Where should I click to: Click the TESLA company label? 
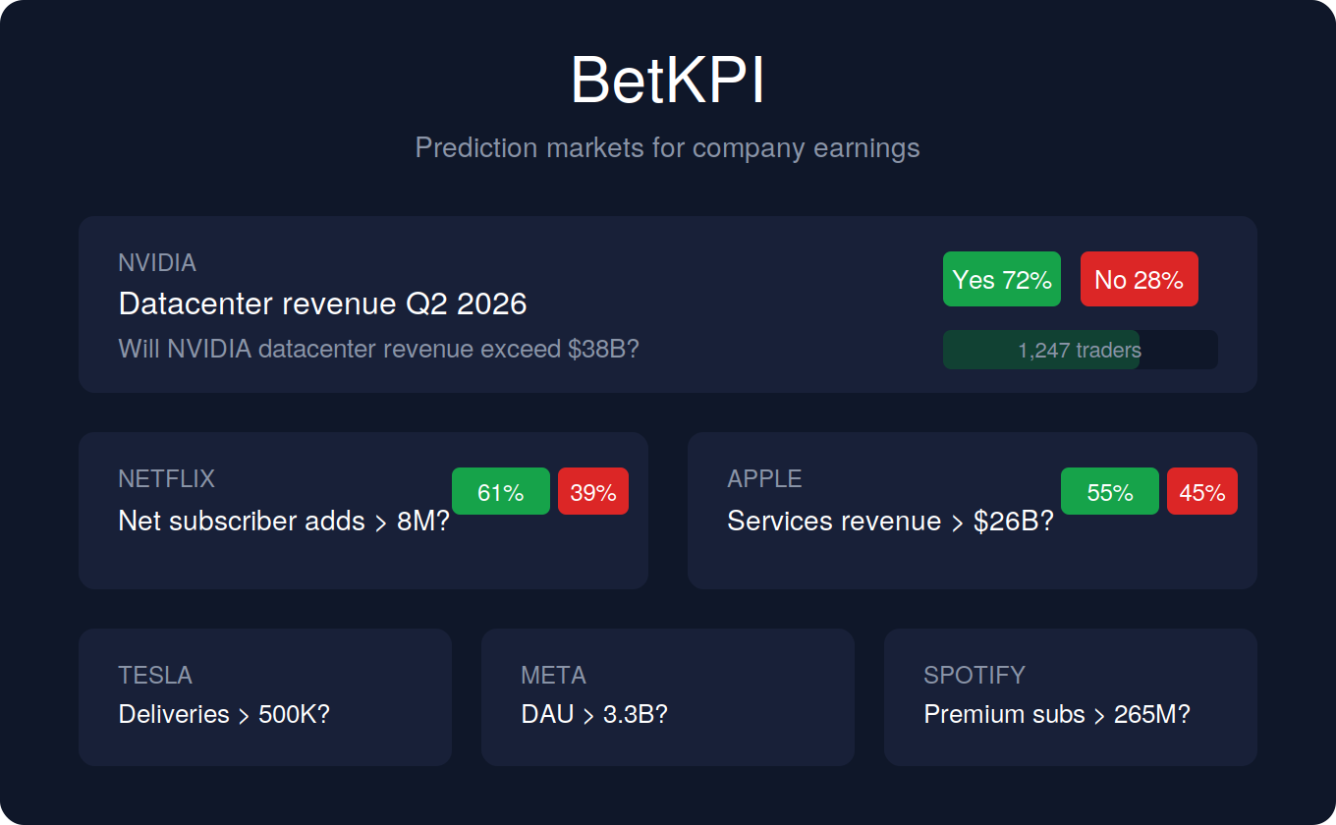pos(155,676)
